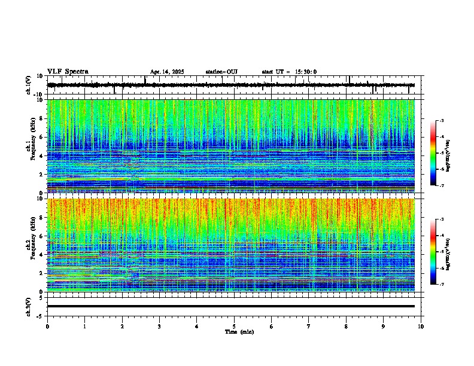Image resolution: width=474 pixels, height=366 pixels.
Task: Select the "ch.1(V)" waveform axis label
Action: click(29, 85)
